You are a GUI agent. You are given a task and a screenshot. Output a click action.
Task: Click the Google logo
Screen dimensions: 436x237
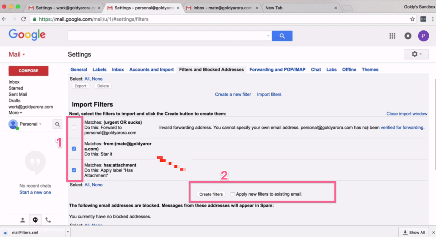[27, 35]
